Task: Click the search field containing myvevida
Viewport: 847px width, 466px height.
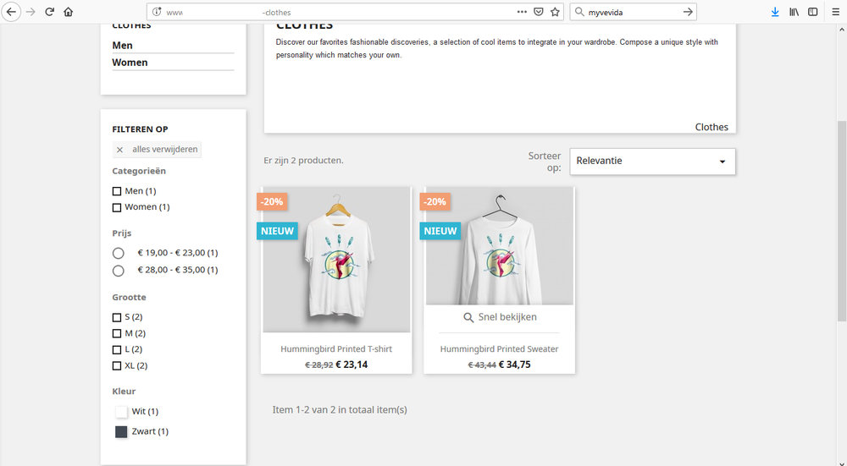Action: 632,12
